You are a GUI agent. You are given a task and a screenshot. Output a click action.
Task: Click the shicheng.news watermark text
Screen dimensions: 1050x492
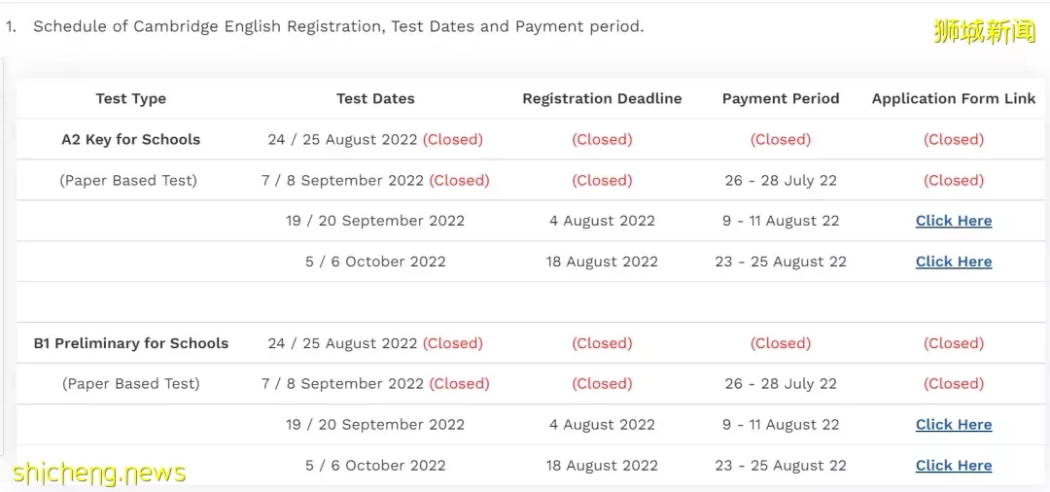tap(98, 473)
